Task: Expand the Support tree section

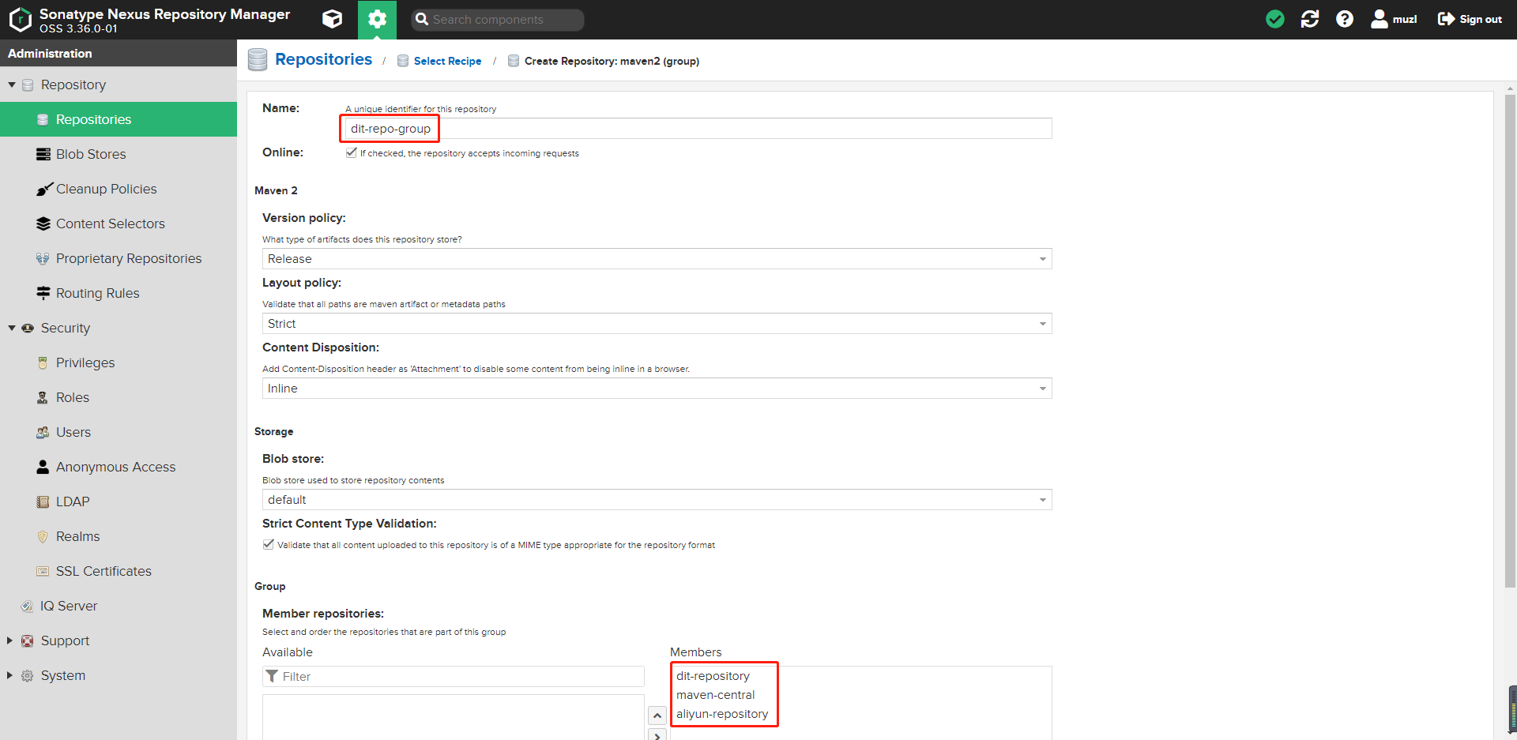Action: 9,640
